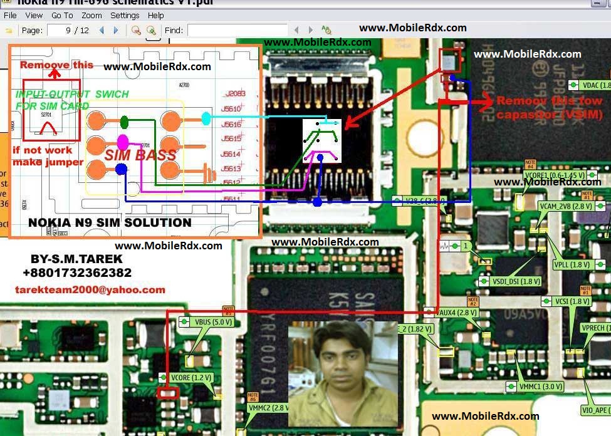Go to next page with blue right arrow
611x436 pixels.
click(116, 31)
